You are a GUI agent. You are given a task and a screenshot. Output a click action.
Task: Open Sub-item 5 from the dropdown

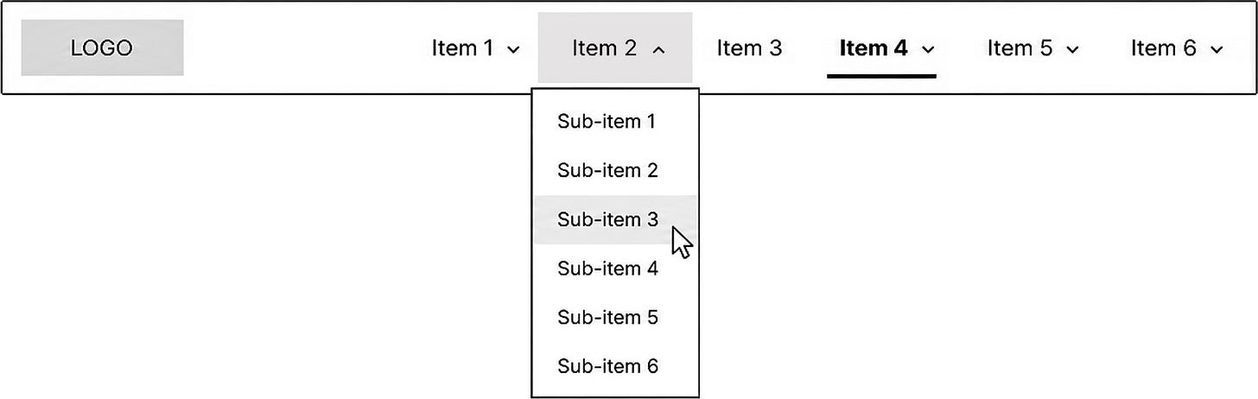coord(607,318)
